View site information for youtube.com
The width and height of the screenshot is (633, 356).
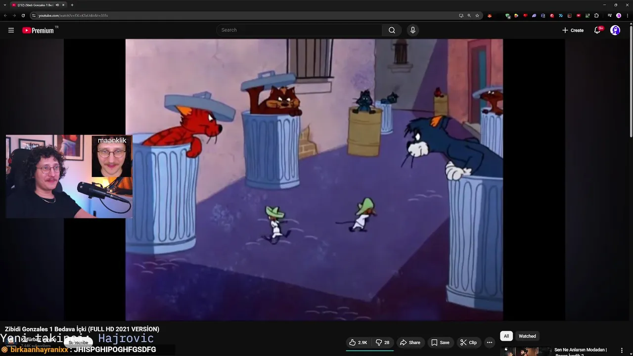click(34, 15)
